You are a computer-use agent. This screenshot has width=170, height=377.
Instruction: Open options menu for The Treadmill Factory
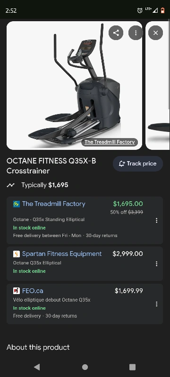(x=156, y=221)
